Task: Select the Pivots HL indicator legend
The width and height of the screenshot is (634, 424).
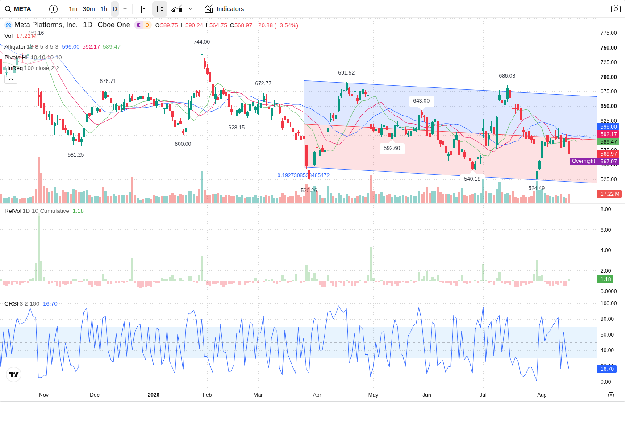Action: (17, 58)
